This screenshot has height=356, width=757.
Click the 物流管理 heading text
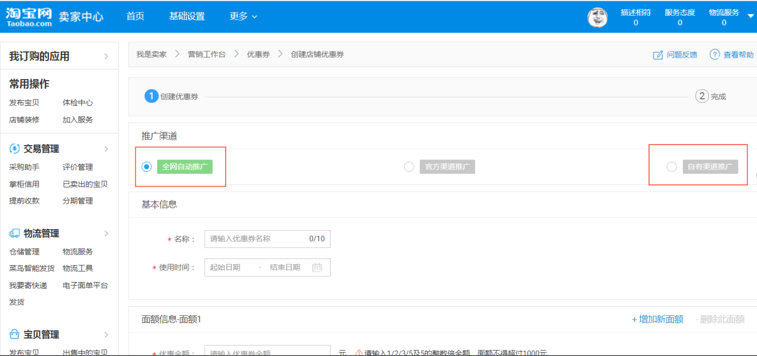(41, 233)
